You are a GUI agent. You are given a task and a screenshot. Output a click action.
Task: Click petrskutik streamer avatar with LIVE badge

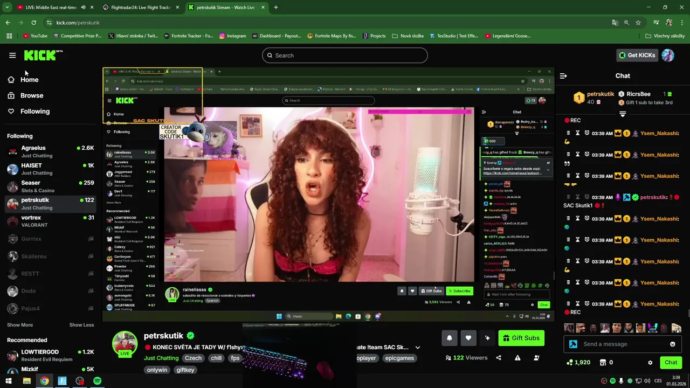125,344
